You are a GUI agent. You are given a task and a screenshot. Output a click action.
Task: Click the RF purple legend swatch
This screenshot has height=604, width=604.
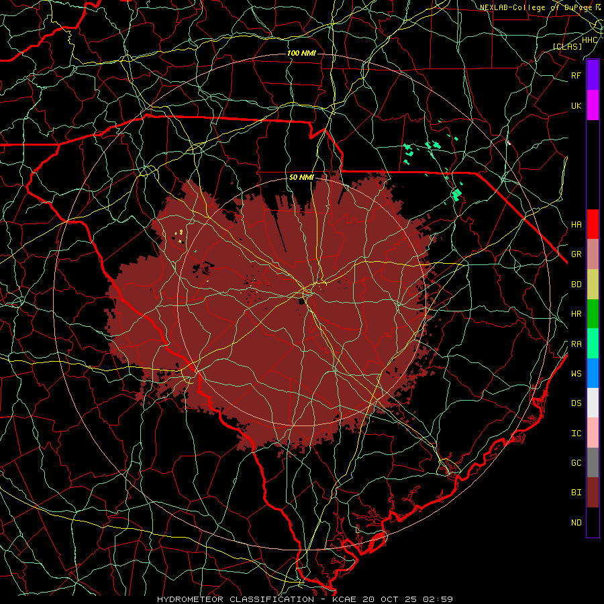593,75
